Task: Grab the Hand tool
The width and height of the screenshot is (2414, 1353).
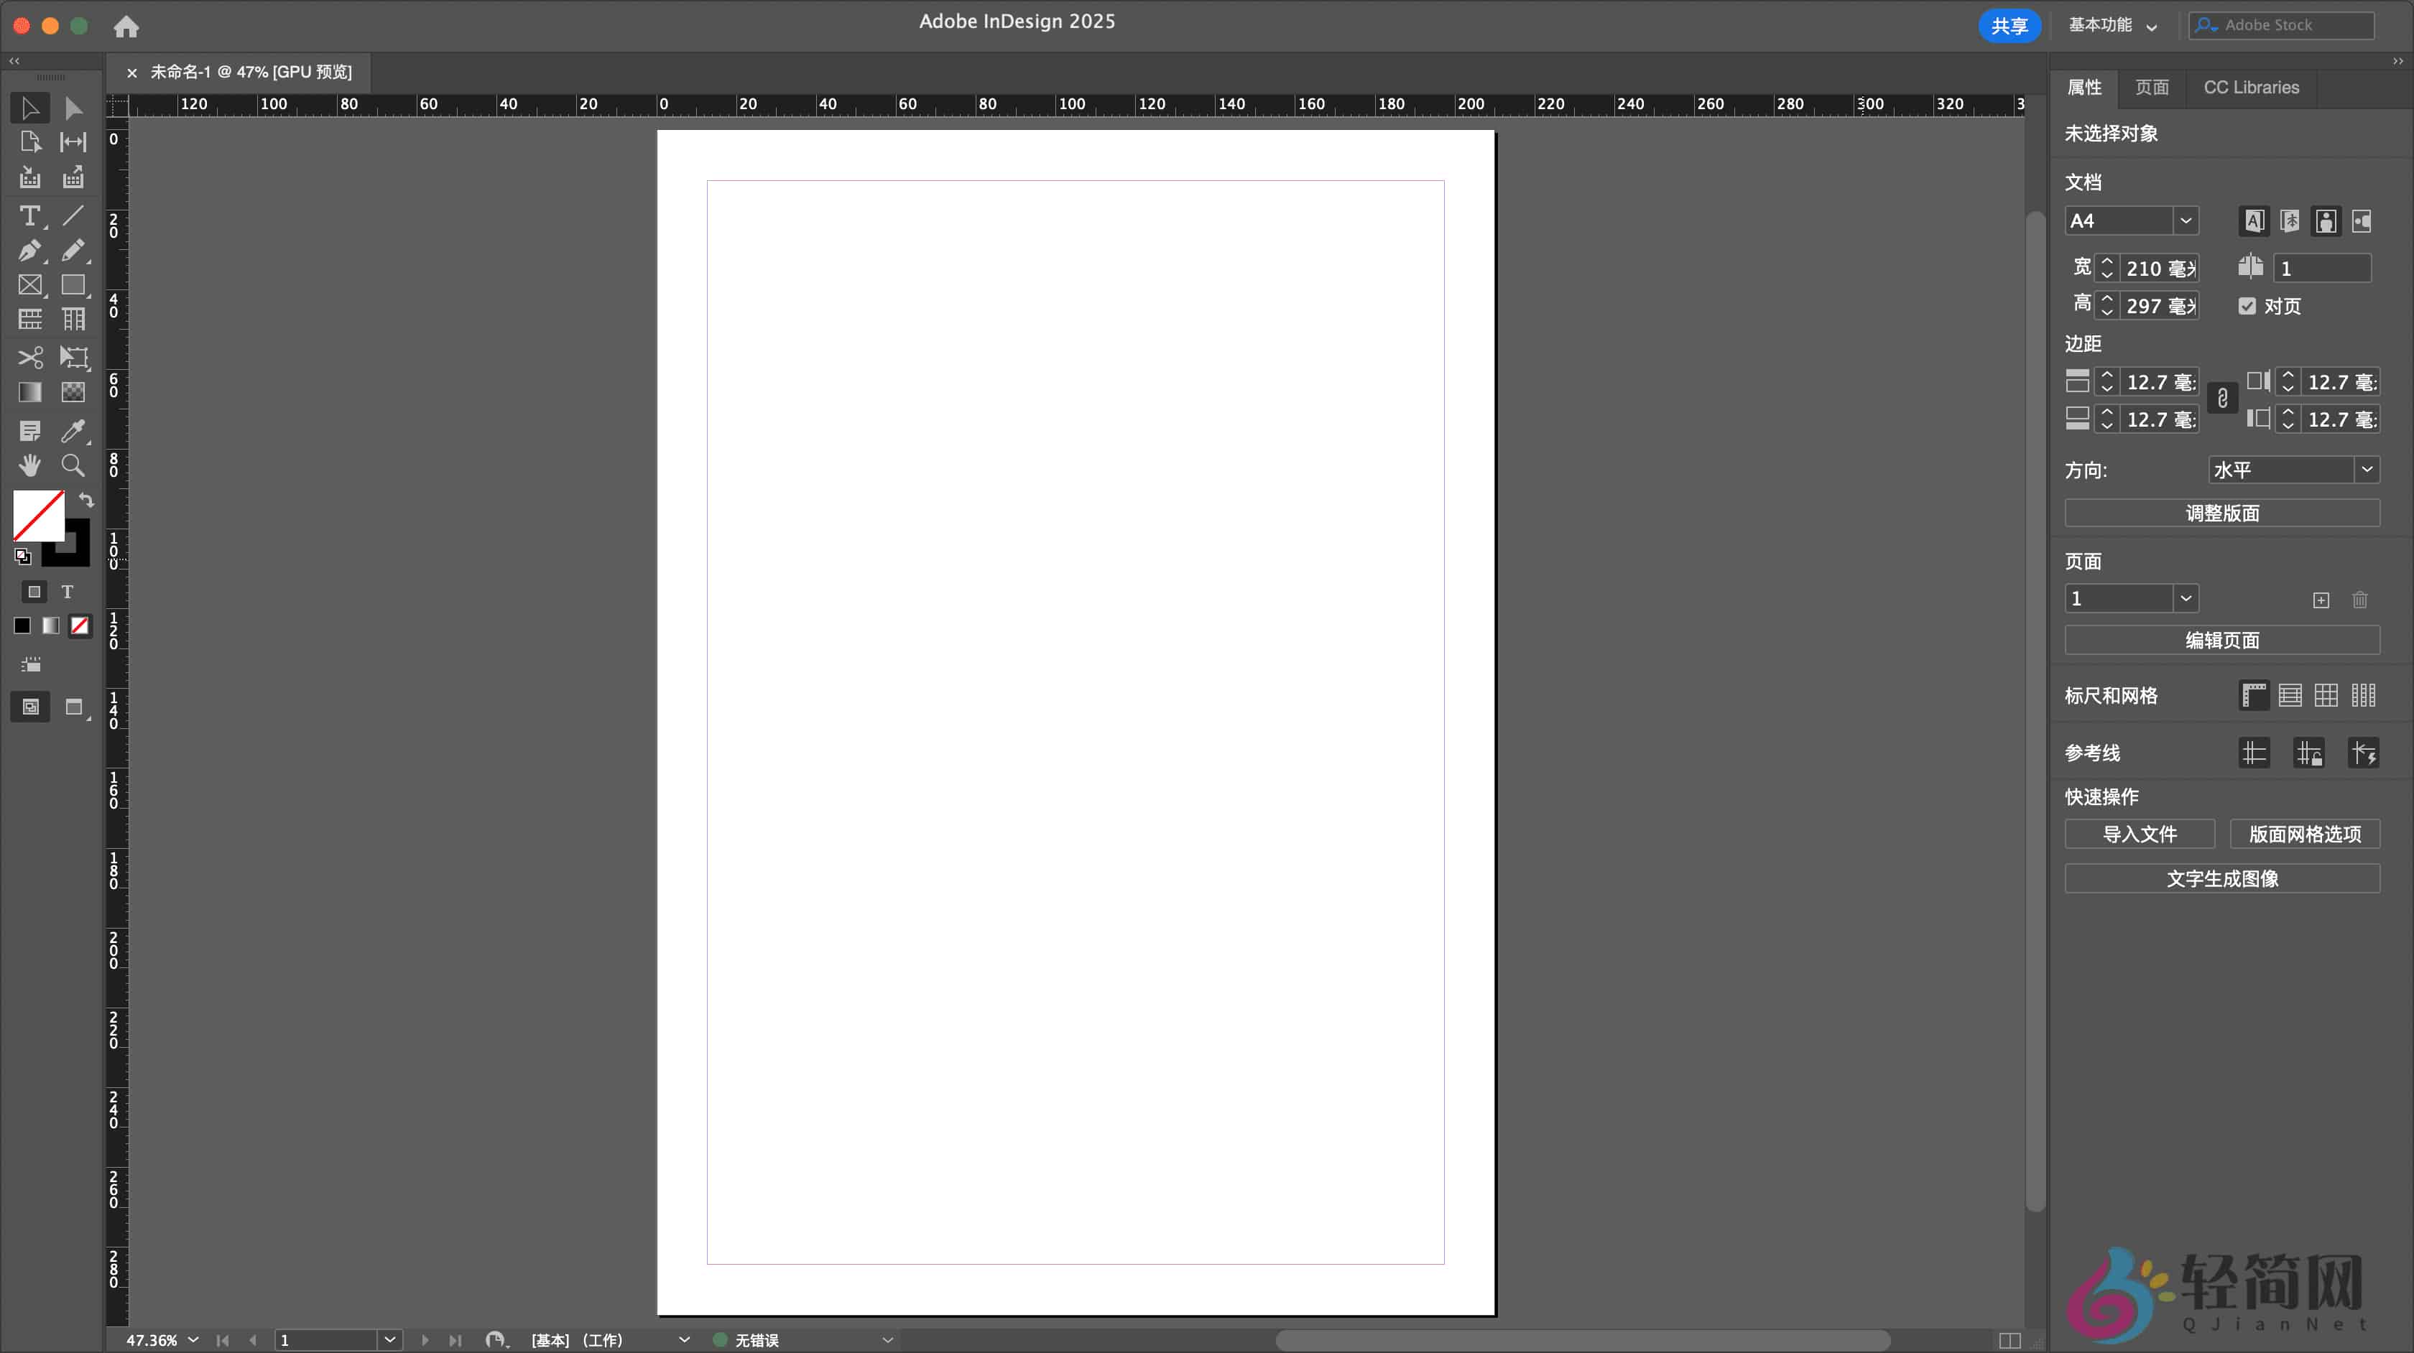Action: coord(29,465)
